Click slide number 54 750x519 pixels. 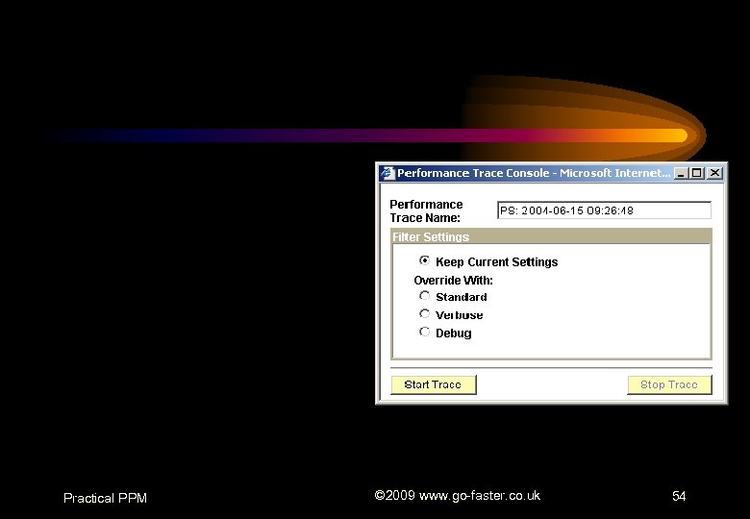tap(679, 496)
